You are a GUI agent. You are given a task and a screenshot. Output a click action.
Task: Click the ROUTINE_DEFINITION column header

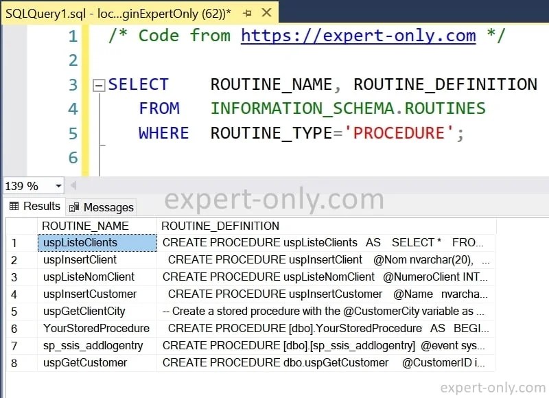pyautogui.click(x=220, y=226)
